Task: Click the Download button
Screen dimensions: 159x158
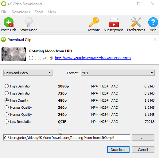Action: point(118,150)
